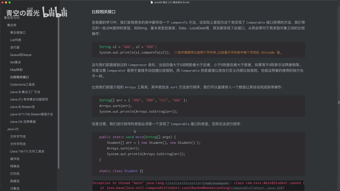
Task: Maximize the window with green button
Action: (x=10, y=2)
